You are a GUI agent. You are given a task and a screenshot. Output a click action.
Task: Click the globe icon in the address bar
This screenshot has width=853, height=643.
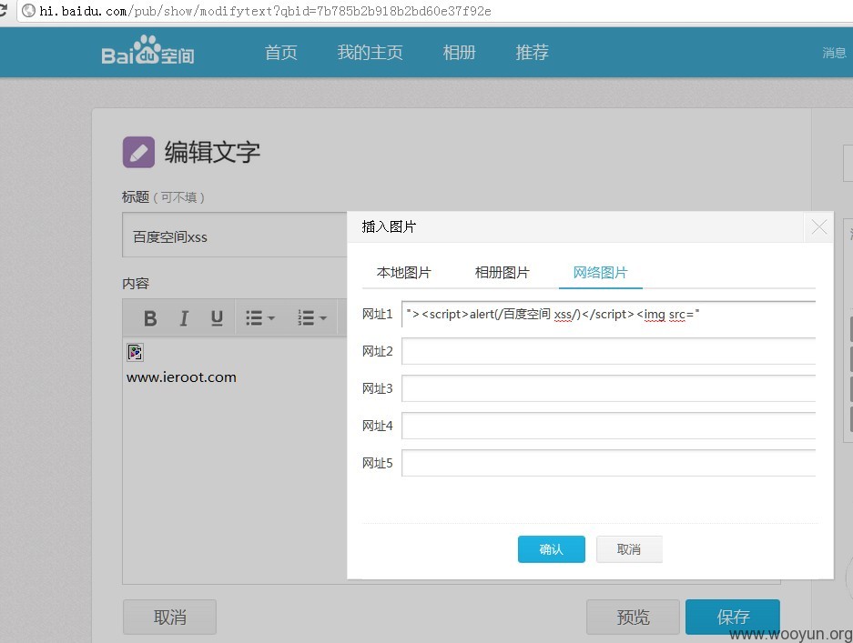(x=27, y=11)
